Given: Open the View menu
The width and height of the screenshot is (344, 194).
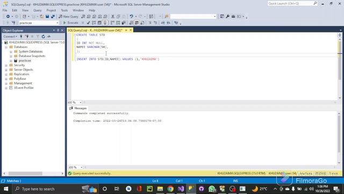Looking at the screenshot, I should pyautogui.click(x=25, y=10).
